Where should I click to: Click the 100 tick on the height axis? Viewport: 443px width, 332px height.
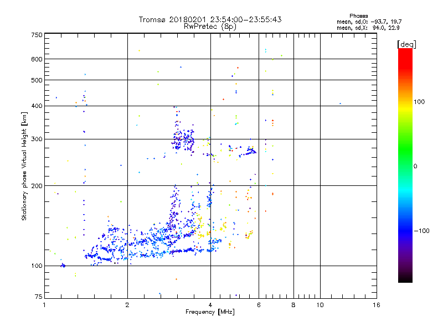(x=37, y=266)
